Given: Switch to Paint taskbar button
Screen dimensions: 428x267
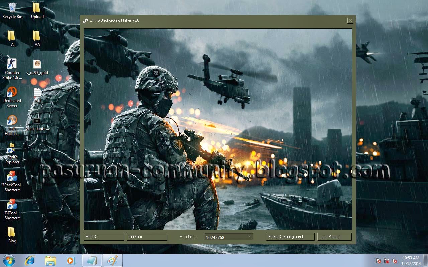Looking at the screenshot, I should coord(112,260).
